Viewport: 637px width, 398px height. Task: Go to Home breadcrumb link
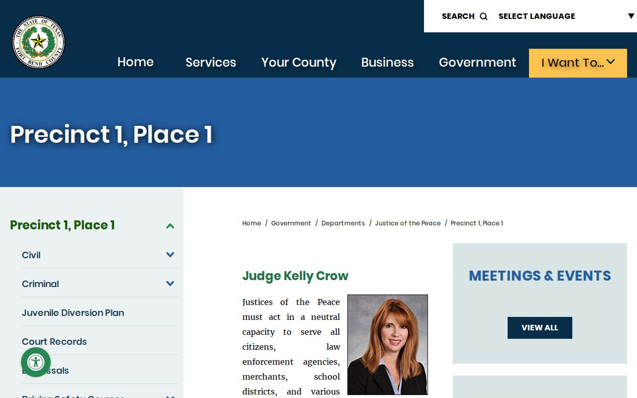point(252,223)
